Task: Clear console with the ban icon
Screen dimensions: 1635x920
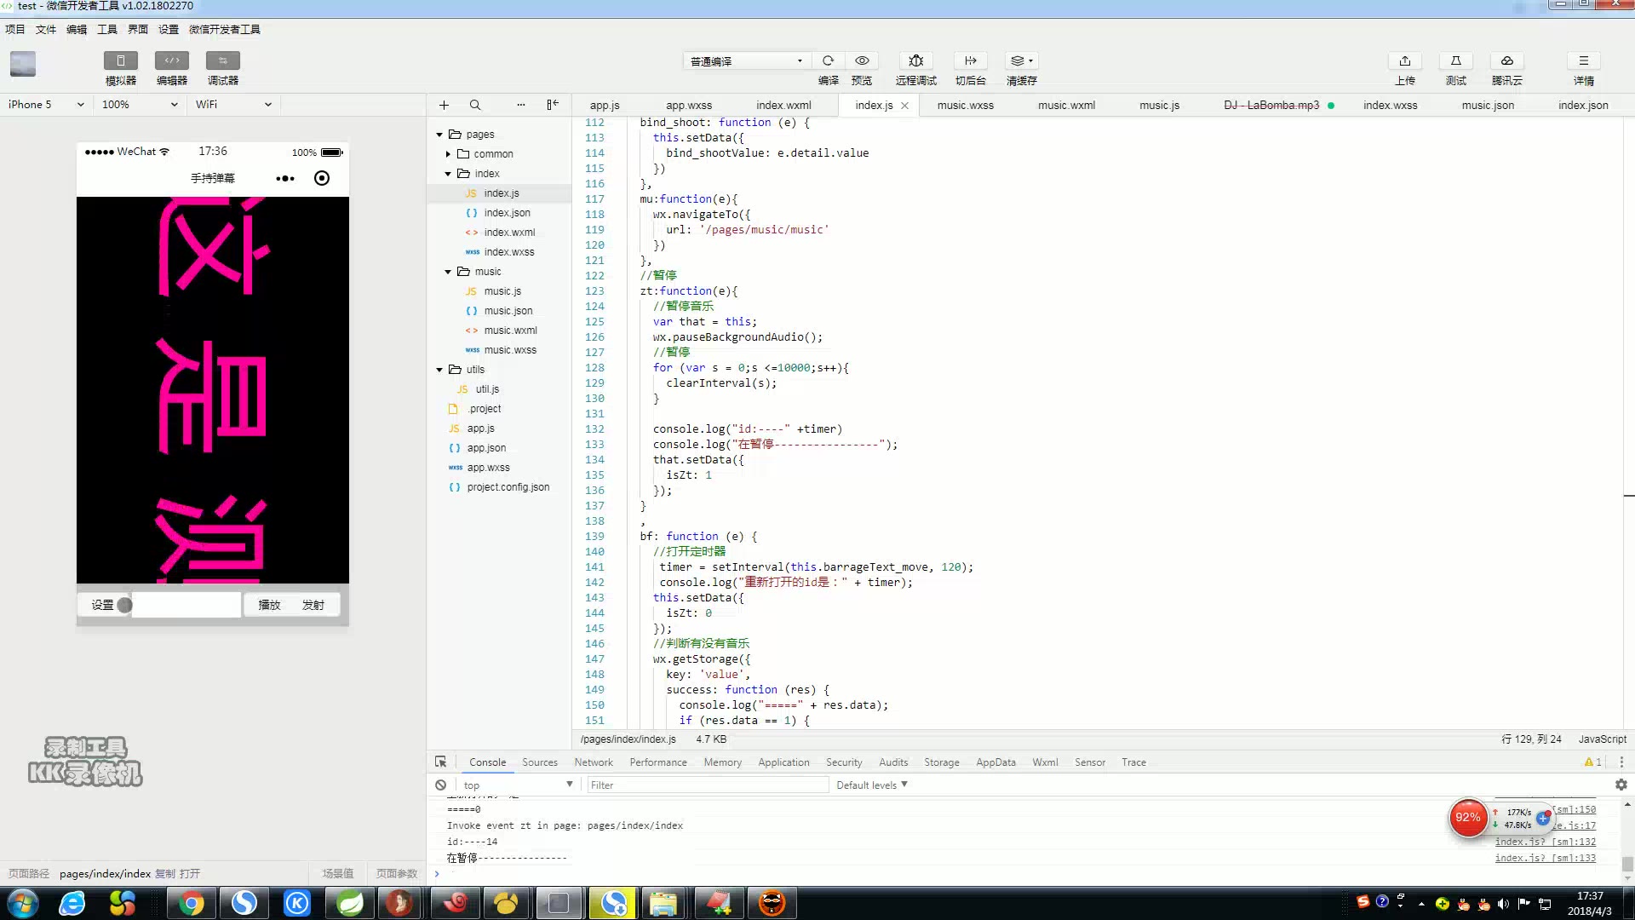Action: pos(440,785)
